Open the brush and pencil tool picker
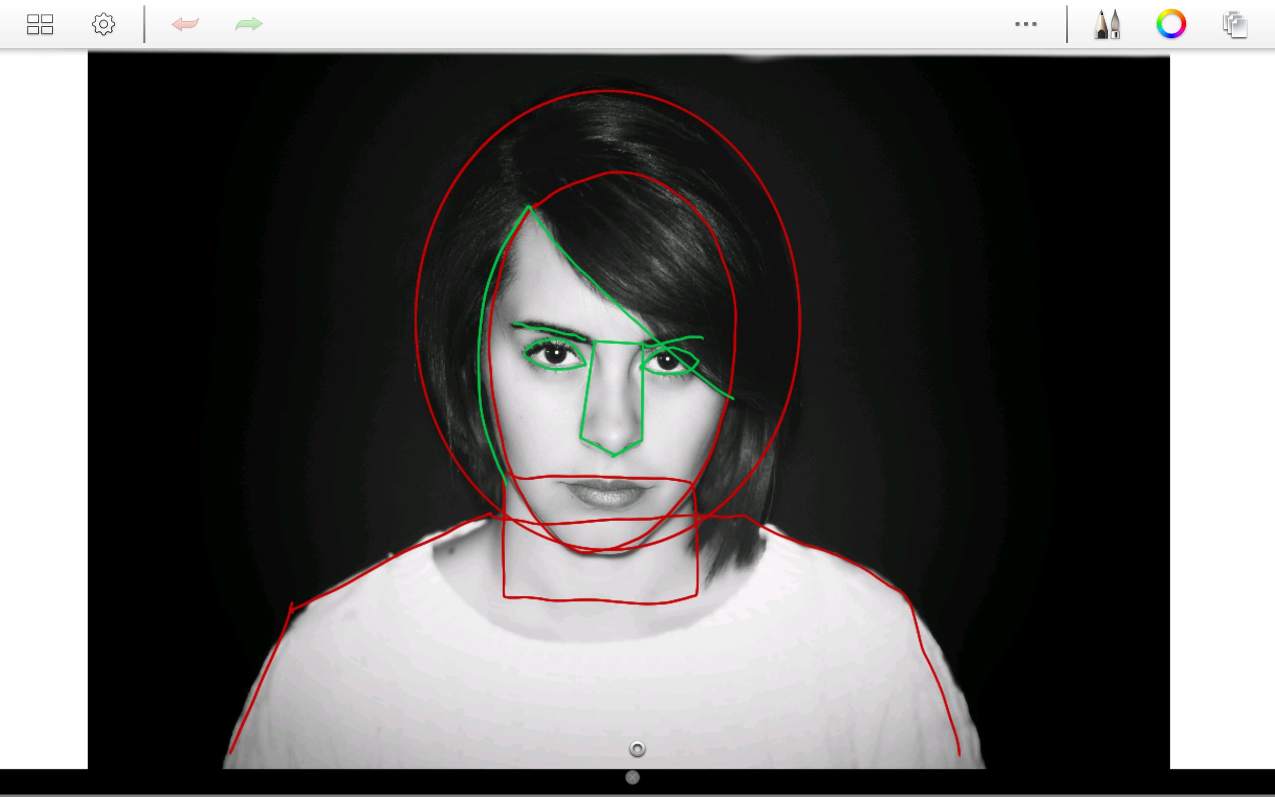The height and width of the screenshot is (797, 1275). (1107, 24)
